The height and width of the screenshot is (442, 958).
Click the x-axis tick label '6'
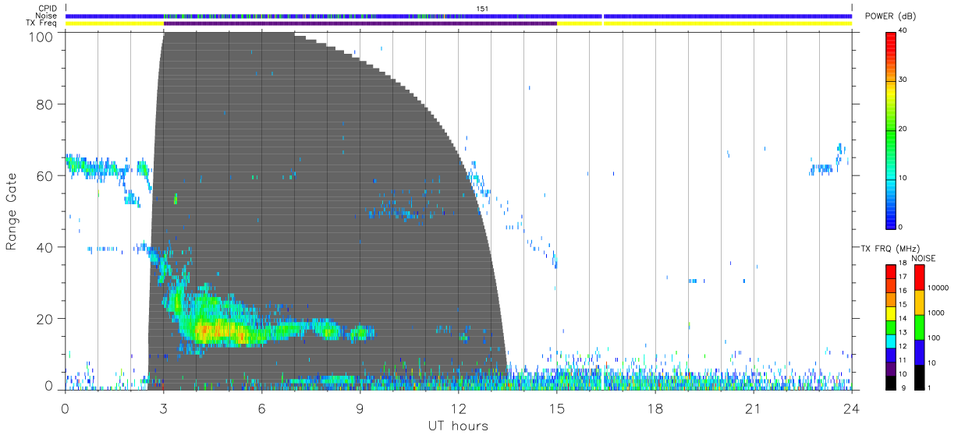261,408
